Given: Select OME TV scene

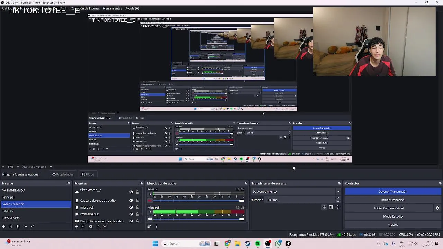Looking at the screenshot, I should [x=36, y=211].
